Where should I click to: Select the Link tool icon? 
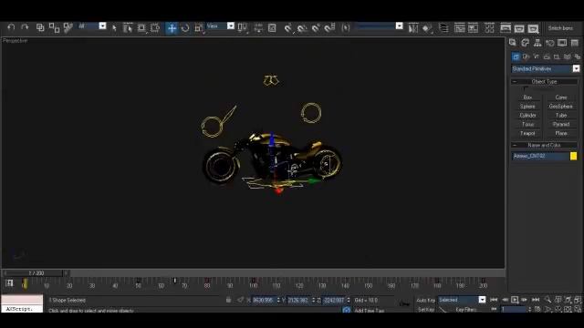[40, 27]
